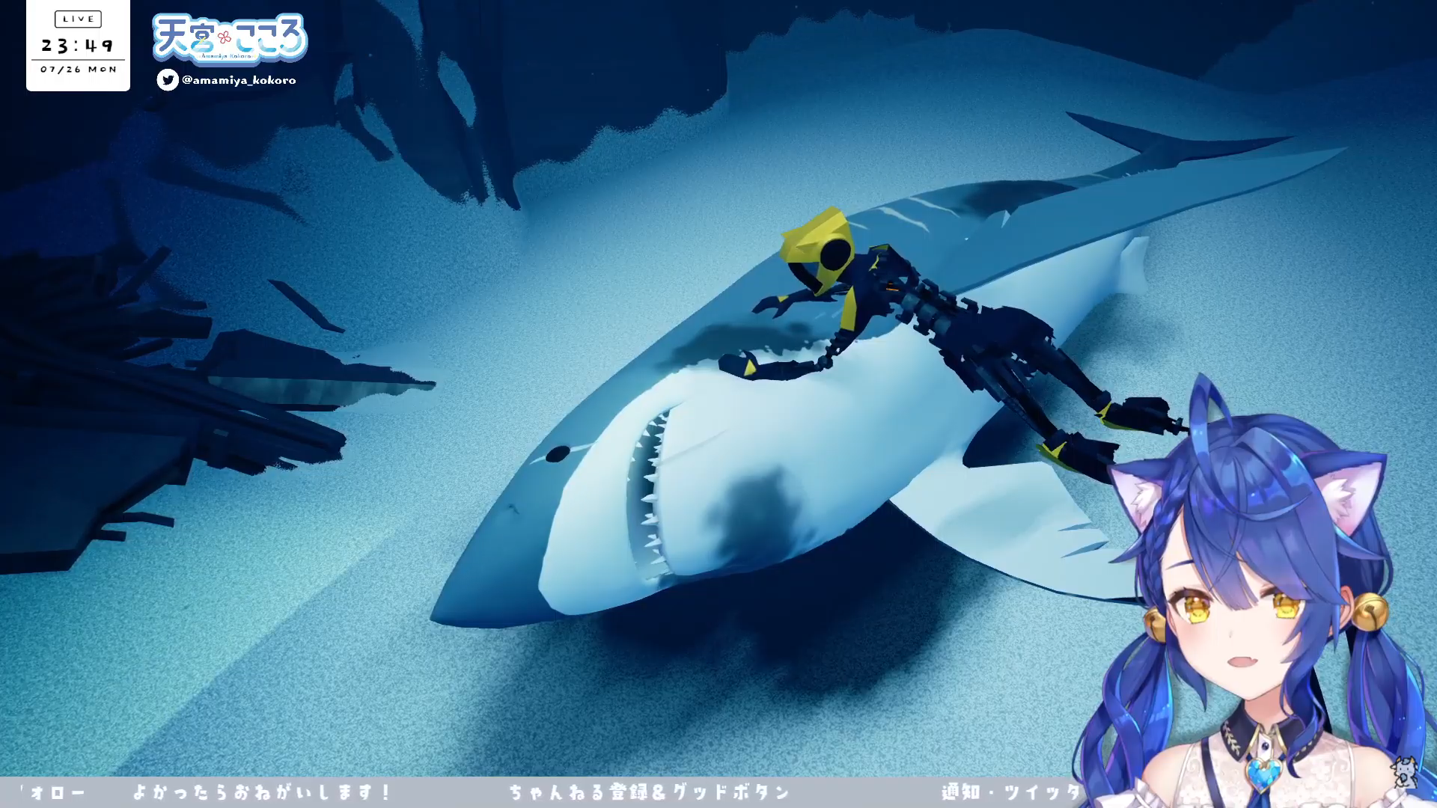Click the avatar's golden right eye

(x=1286, y=607)
